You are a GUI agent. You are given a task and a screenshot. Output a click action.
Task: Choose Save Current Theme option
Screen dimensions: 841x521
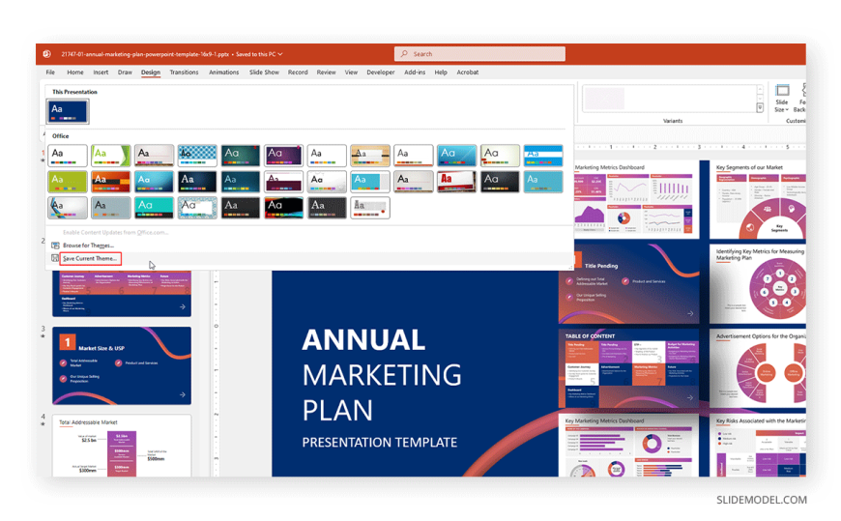90,259
